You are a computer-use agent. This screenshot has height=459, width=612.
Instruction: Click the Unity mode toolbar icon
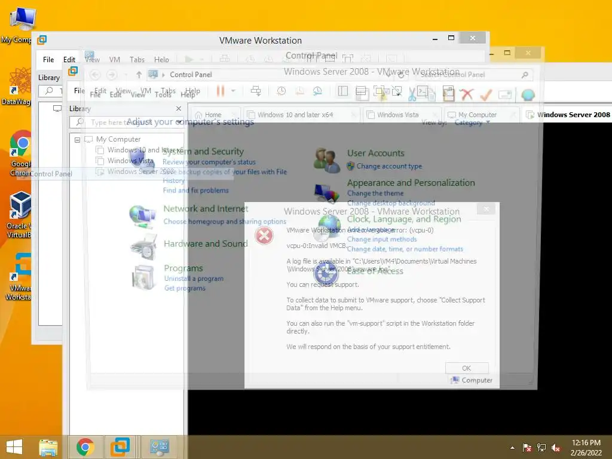[x=397, y=91]
